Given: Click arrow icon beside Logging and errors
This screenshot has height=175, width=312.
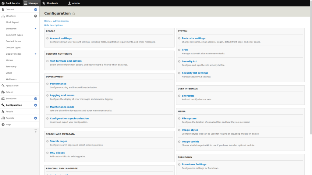Looking at the screenshot, I should (47, 95).
